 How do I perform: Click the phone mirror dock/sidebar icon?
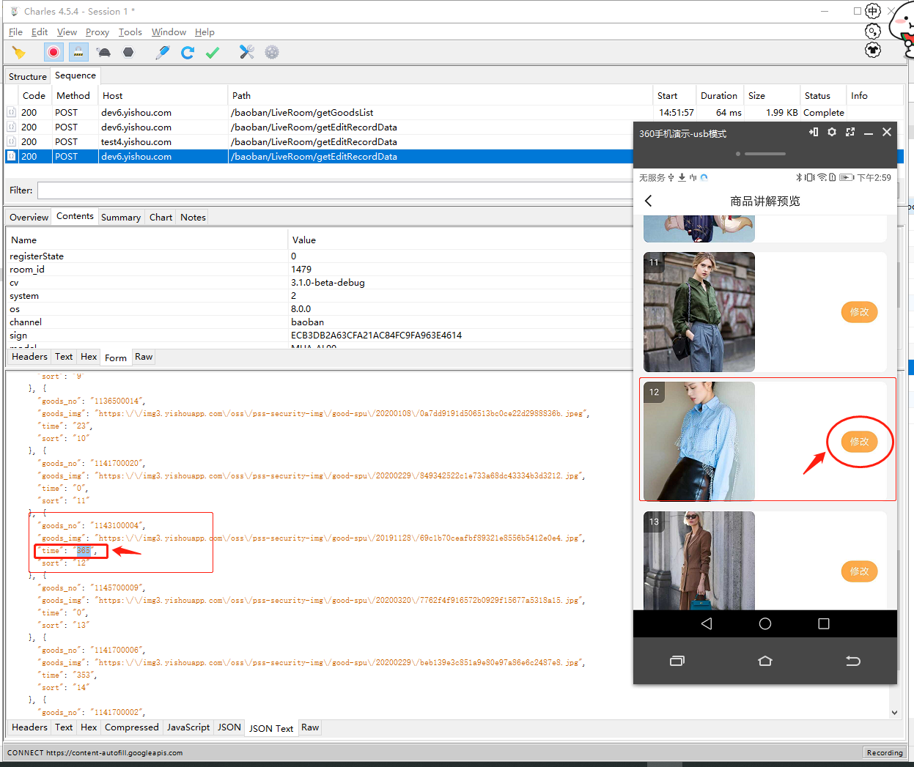(814, 133)
